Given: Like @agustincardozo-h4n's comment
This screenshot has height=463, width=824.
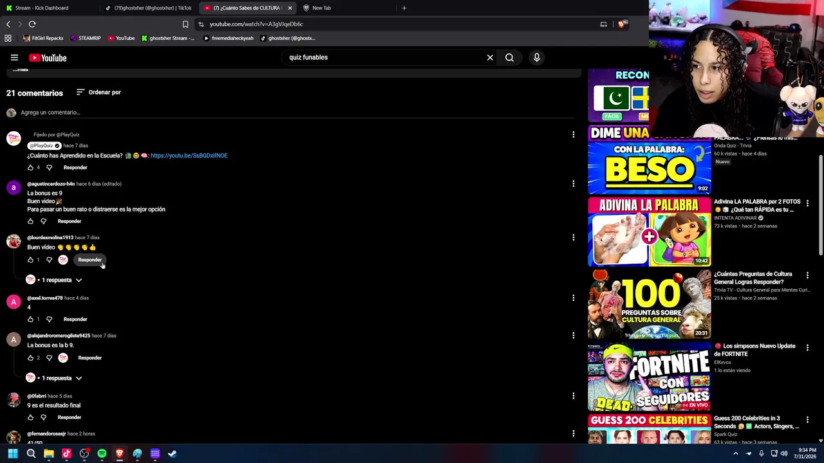Looking at the screenshot, I should (x=30, y=221).
